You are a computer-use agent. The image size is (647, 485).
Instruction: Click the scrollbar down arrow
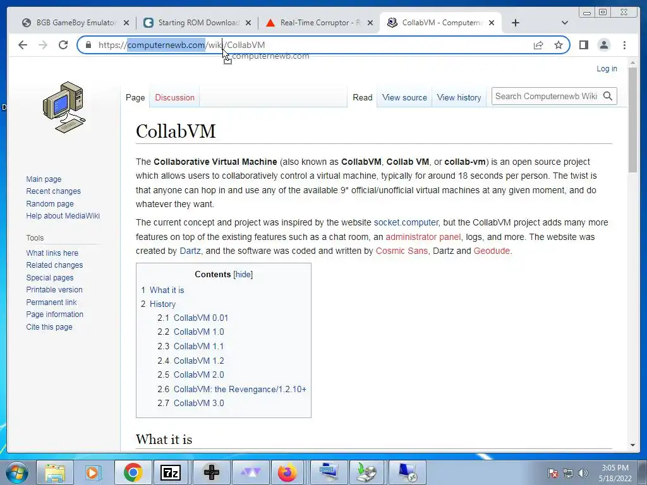pos(632,445)
